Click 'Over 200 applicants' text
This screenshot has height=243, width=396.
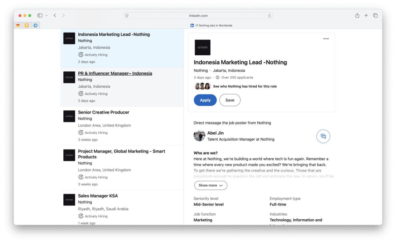(237, 78)
